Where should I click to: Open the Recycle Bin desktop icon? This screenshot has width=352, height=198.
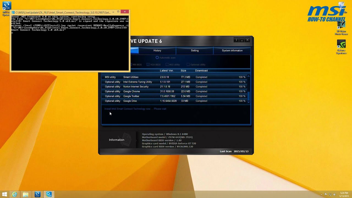pyautogui.click(x=341, y=8)
